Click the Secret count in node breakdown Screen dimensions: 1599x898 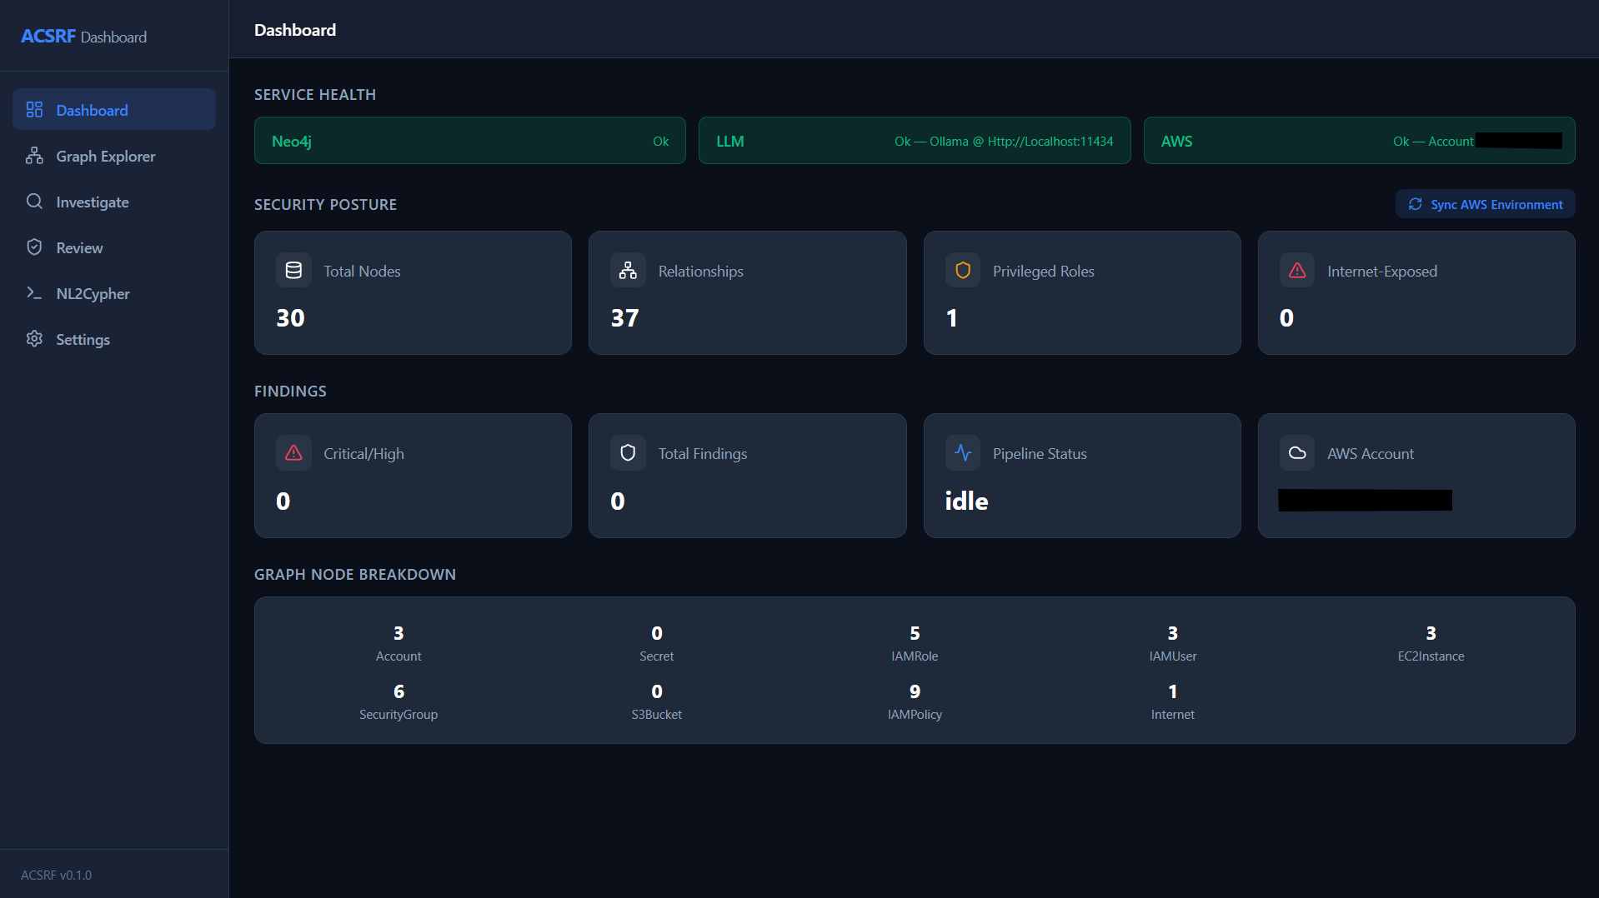click(657, 633)
